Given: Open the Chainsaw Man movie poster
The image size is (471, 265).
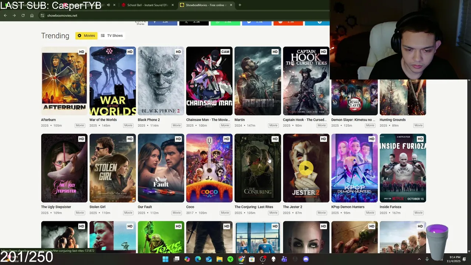Looking at the screenshot, I should (209, 81).
